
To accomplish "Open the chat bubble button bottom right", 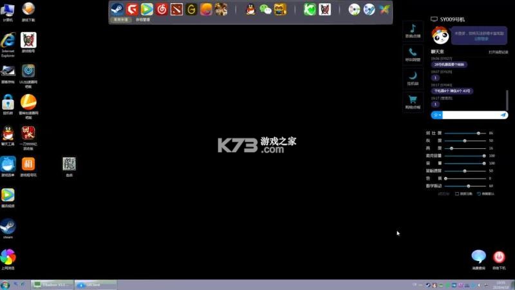I will pos(478,256).
